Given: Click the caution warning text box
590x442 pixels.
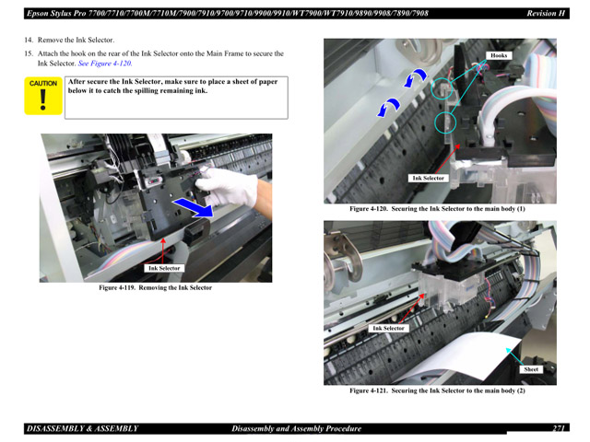Looking at the screenshot, I should pyautogui.click(x=175, y=97).
